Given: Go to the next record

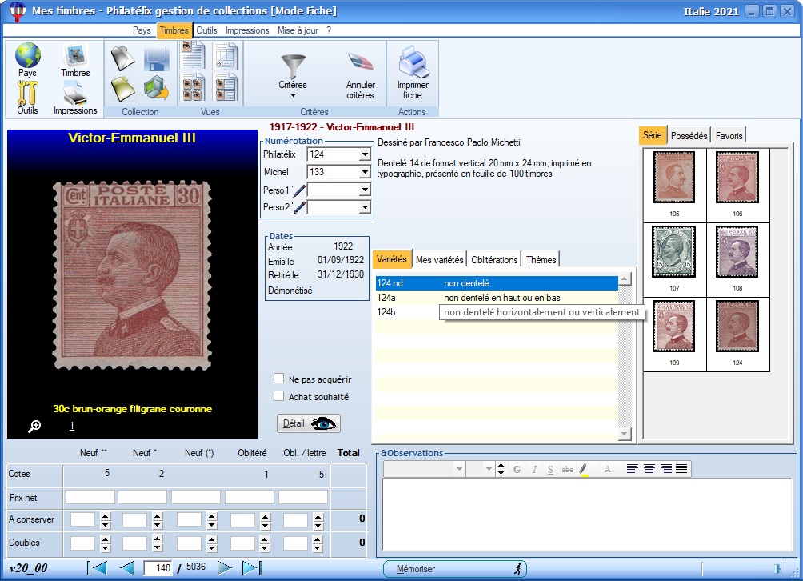Looking at the screenshot, I should point(224,567).
